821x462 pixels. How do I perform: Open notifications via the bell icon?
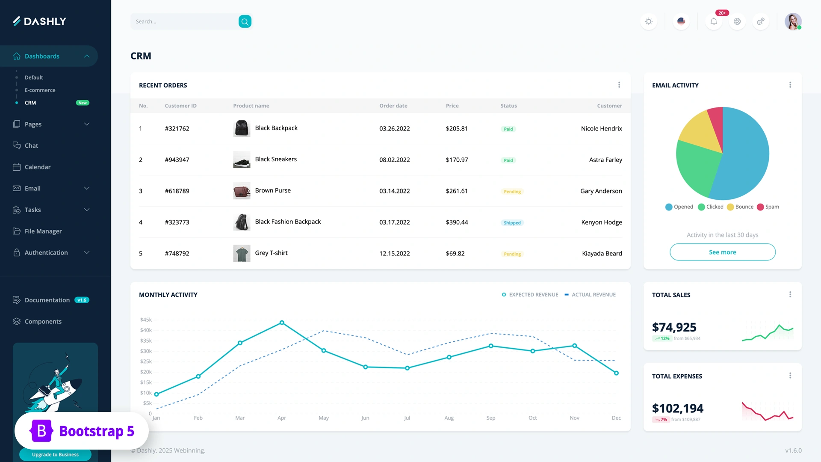(713, 21)
